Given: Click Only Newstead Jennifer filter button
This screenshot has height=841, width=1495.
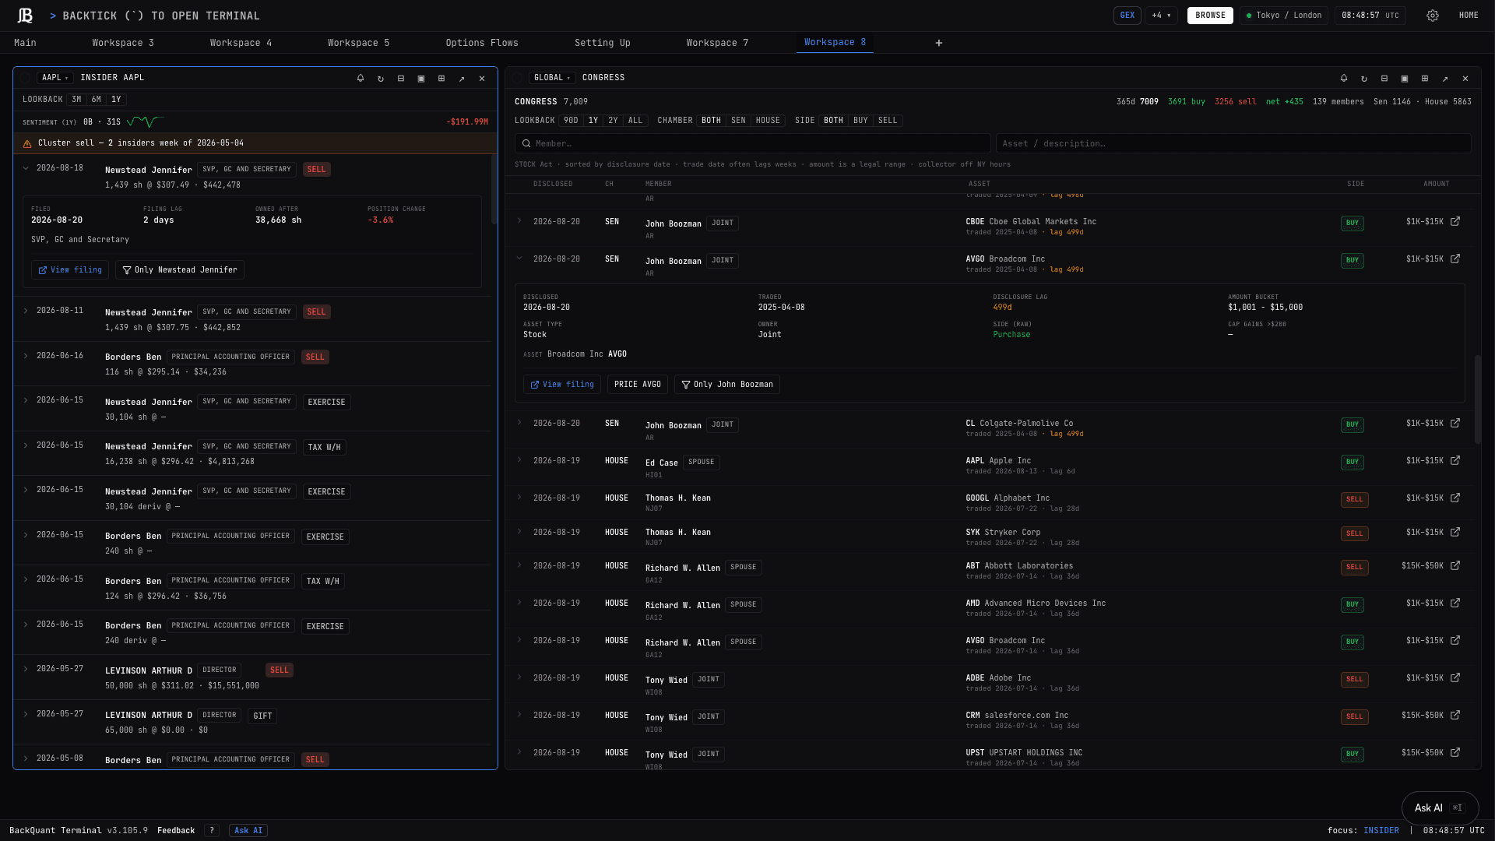Looking at the screenshot, I should pyautogui.click(x=180, y=270).
